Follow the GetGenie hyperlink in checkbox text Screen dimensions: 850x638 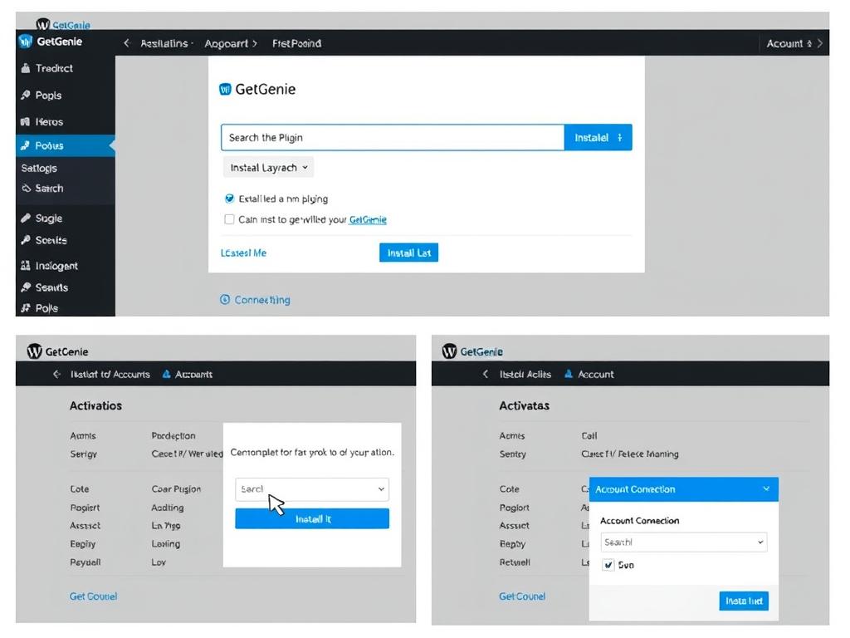pos(368,220)
